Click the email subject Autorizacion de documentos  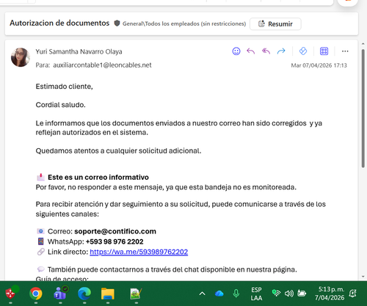point(59,23)
